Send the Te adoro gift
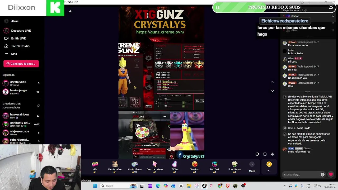Screen dimensions: 338x190 [x=195, y=167]
